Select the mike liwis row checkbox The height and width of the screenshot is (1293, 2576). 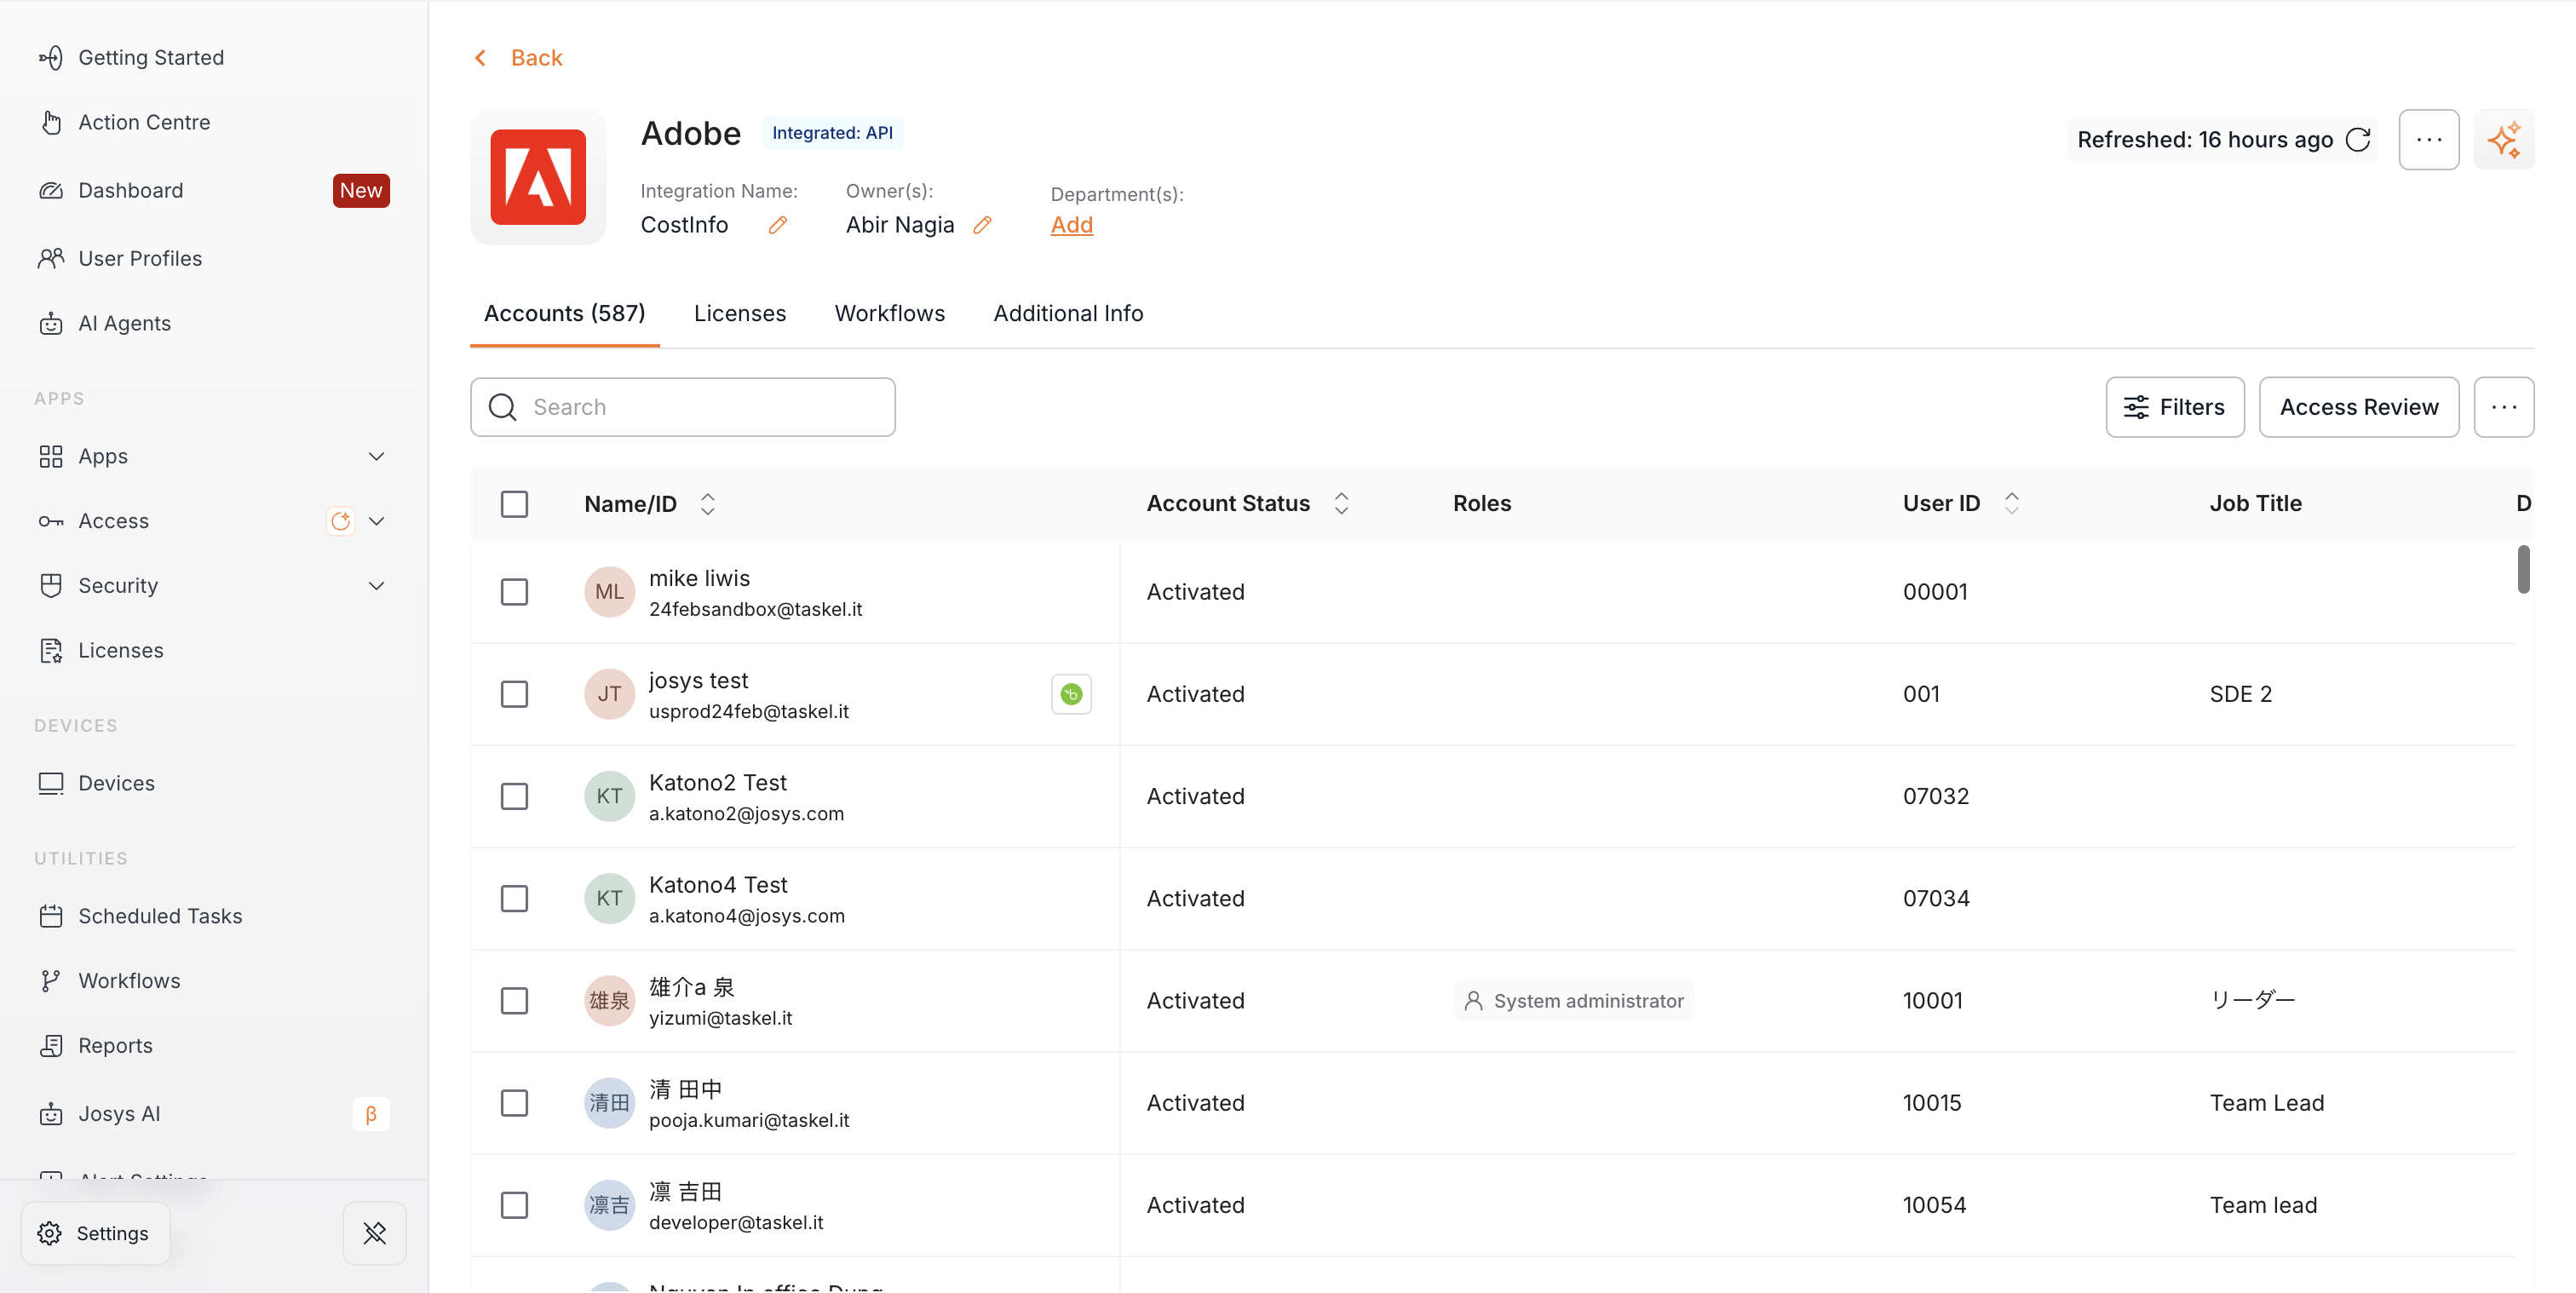point(514,592)
